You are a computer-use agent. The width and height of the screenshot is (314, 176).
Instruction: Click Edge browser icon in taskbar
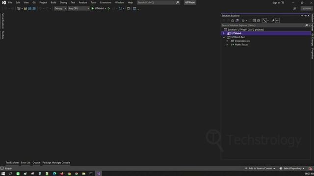coord(54,174)
